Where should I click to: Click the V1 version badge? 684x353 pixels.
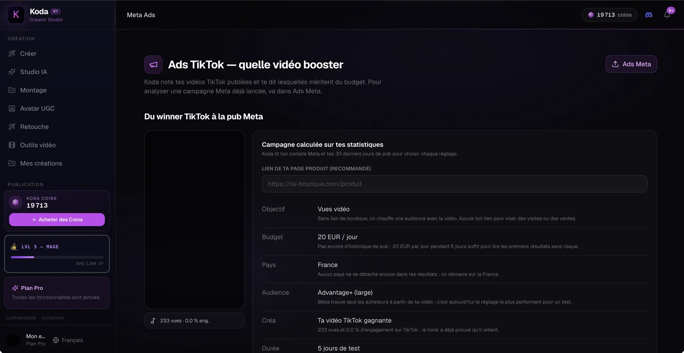click(x=56, y=11)
